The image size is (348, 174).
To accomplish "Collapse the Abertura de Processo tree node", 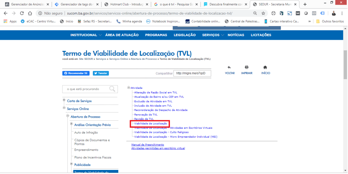I will coord(68,116).
